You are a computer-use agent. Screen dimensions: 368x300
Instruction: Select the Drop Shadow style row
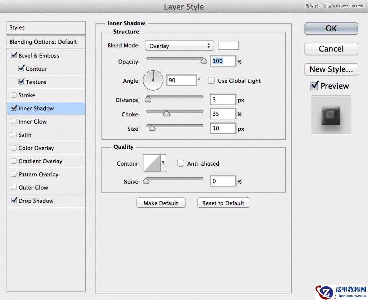[46, 200]
